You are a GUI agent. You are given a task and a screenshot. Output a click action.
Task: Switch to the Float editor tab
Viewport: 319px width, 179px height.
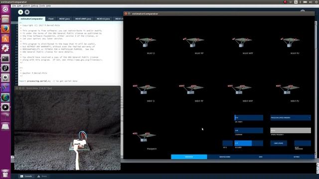tap(51, 19)
